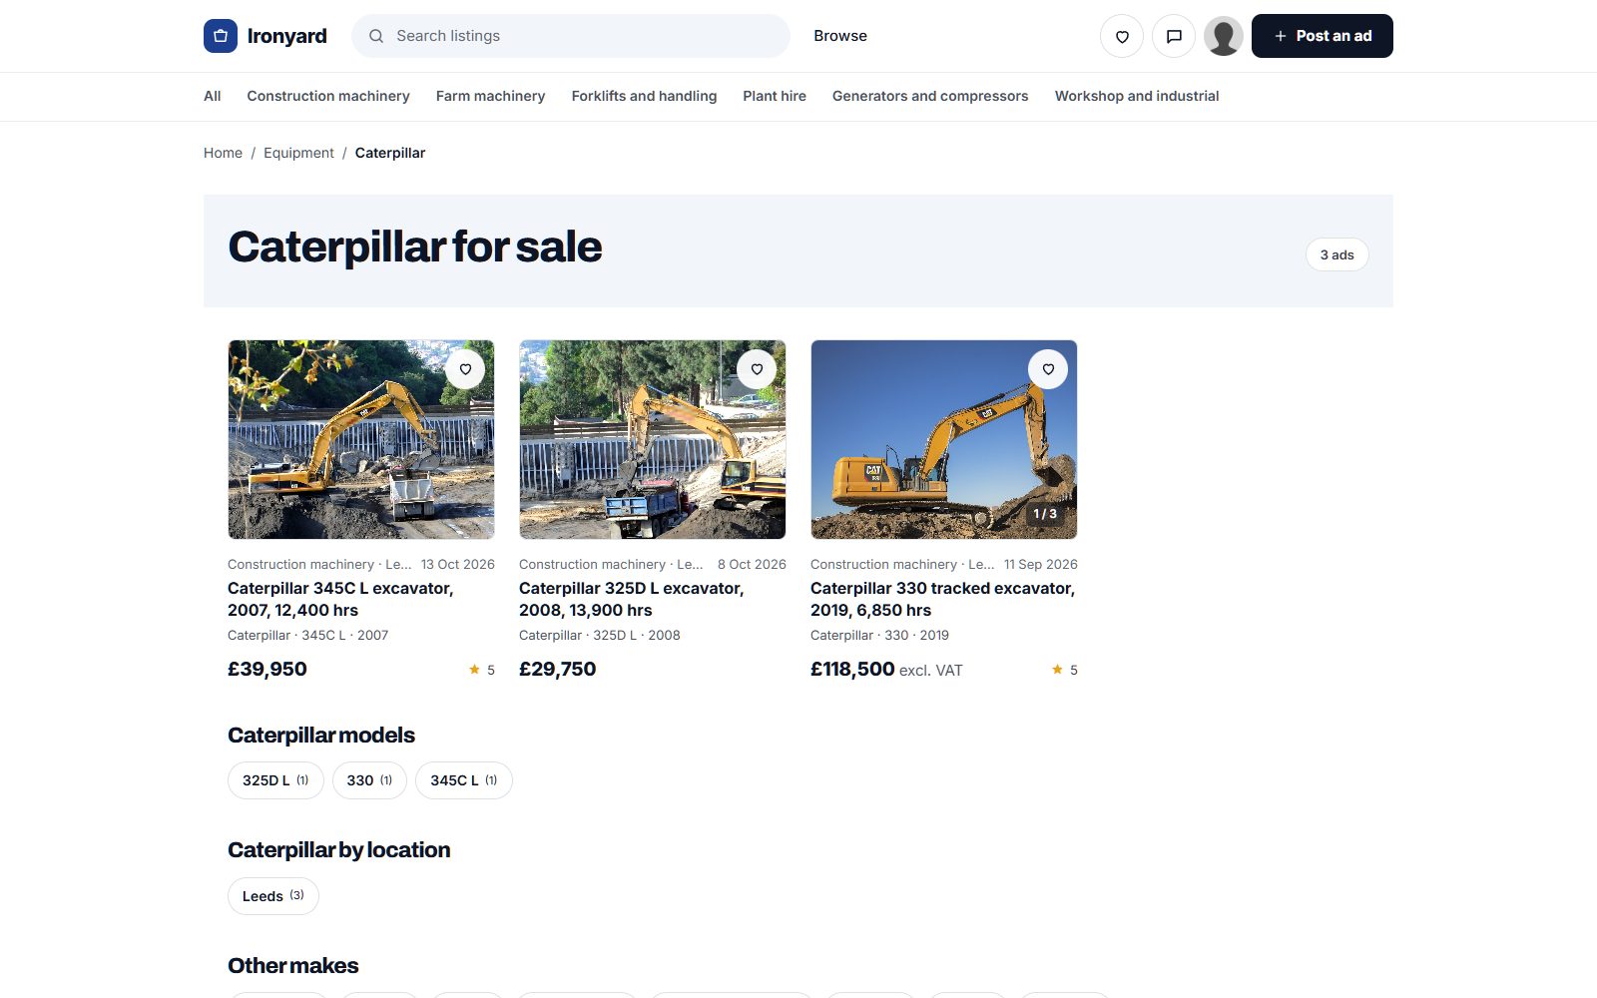The height and width of the screenshot is (998, 1597).
Task: Click the search magnifier icon
Action: 376,36
